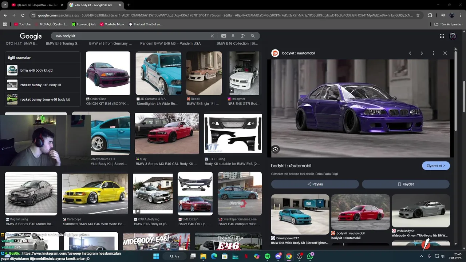Image resolution: width=466 pixels, height=262 pixels.
Task: Open KITT Tuning body kit thumbnail
Action: click(x=233, y=134)
